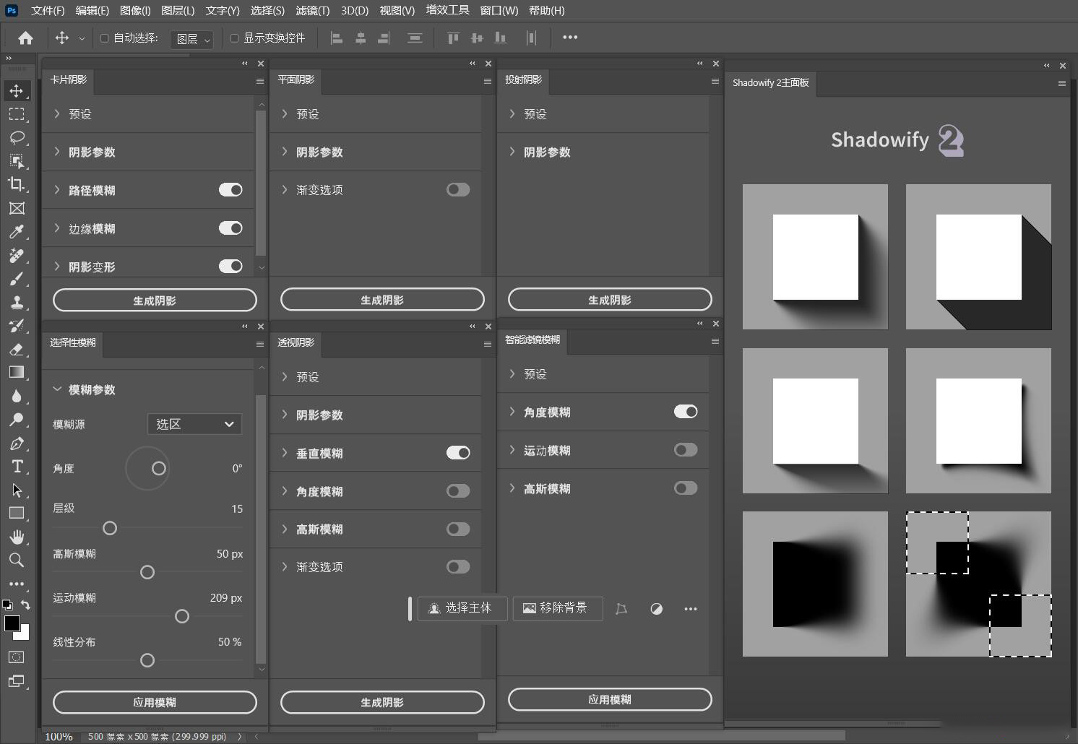1078x744 pixels.
Task: Enable 渐变选项 in the 平面阴影 panel
Action: click(457, 189)
